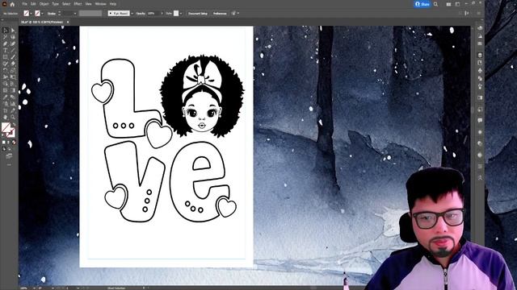
Task: Open the stroke weight dropdown
Action: [x=75, y=14]
